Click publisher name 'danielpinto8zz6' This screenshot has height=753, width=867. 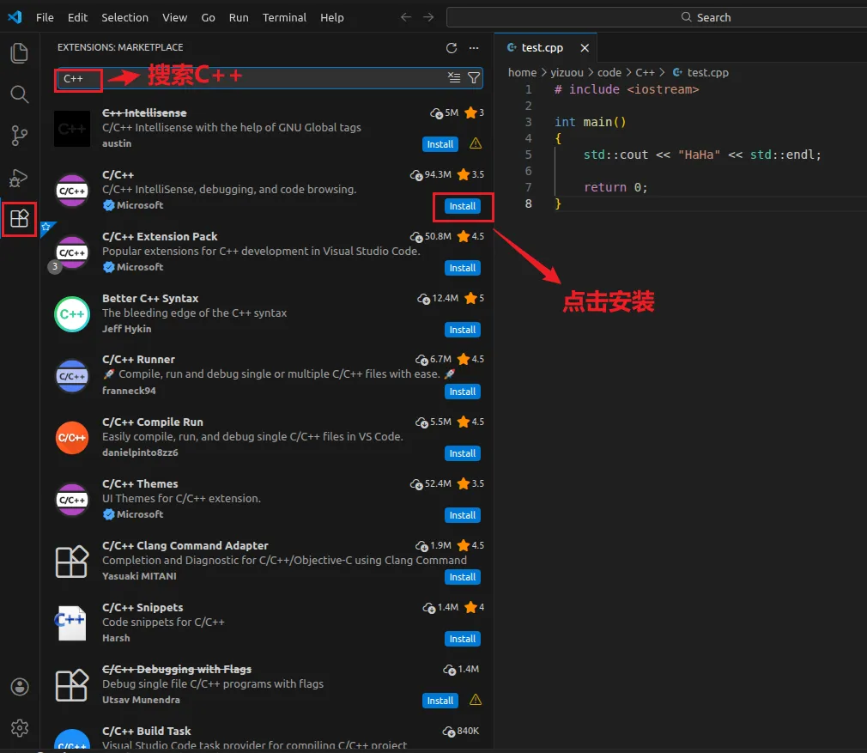tap(140, 452)
